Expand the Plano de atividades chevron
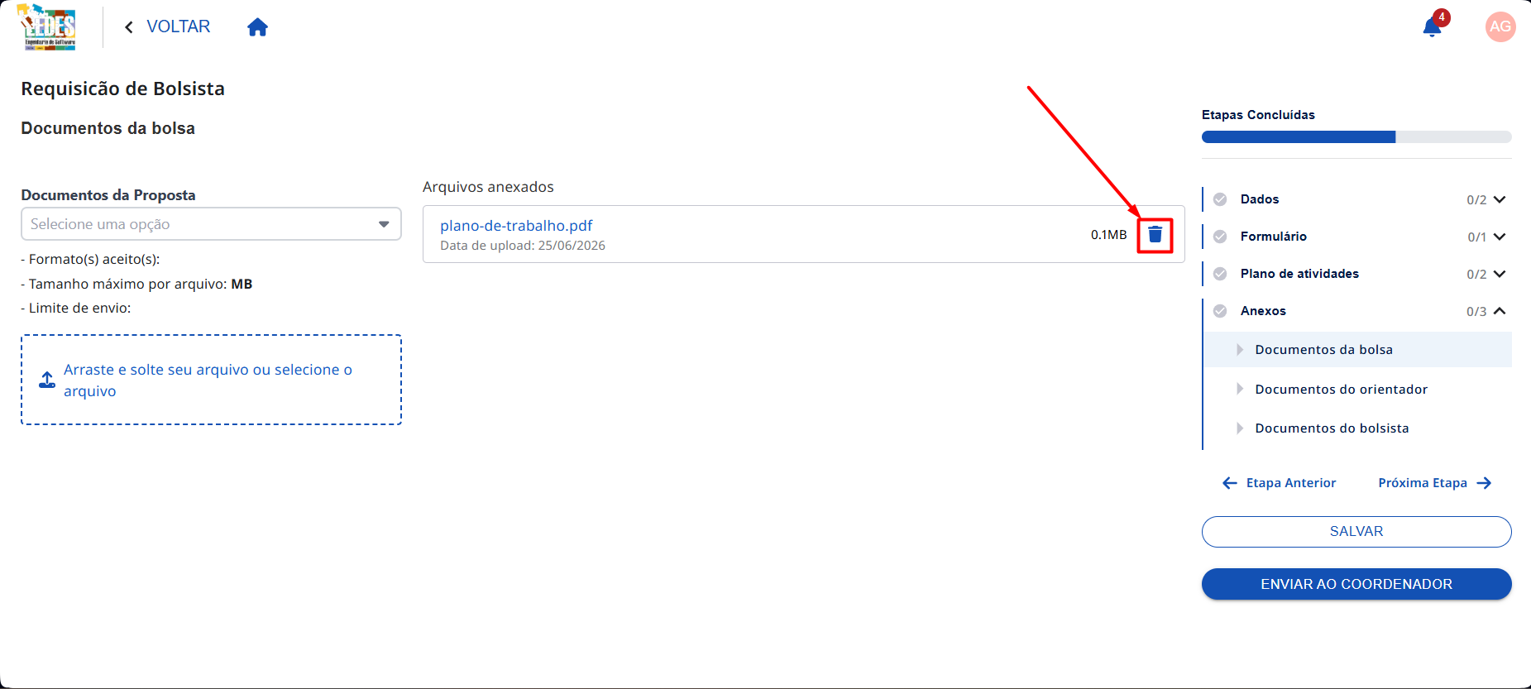Image resolution: width=1531 pixels, height=689 pixels. pyautogui.click(x=1500, y=274)
